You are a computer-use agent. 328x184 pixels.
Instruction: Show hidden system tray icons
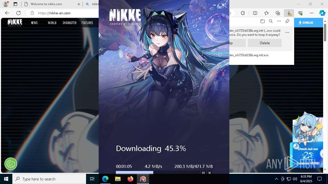276,179
